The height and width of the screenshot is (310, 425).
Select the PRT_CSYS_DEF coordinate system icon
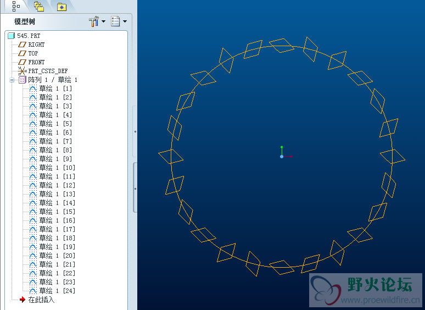pyautogui.click(x=22, y=71)
